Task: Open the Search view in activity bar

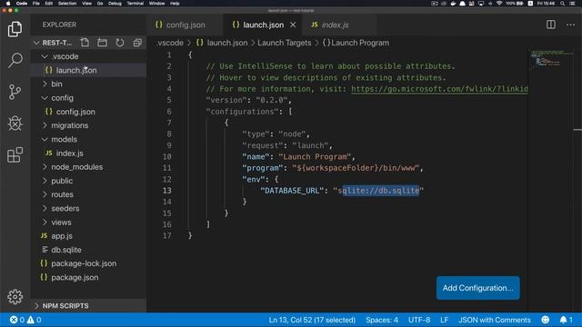Action: (x=15, y=60)
